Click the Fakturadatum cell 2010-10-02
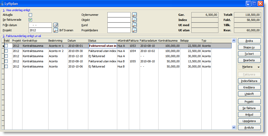This screenshot has height=136, width=268. (149, 51)
